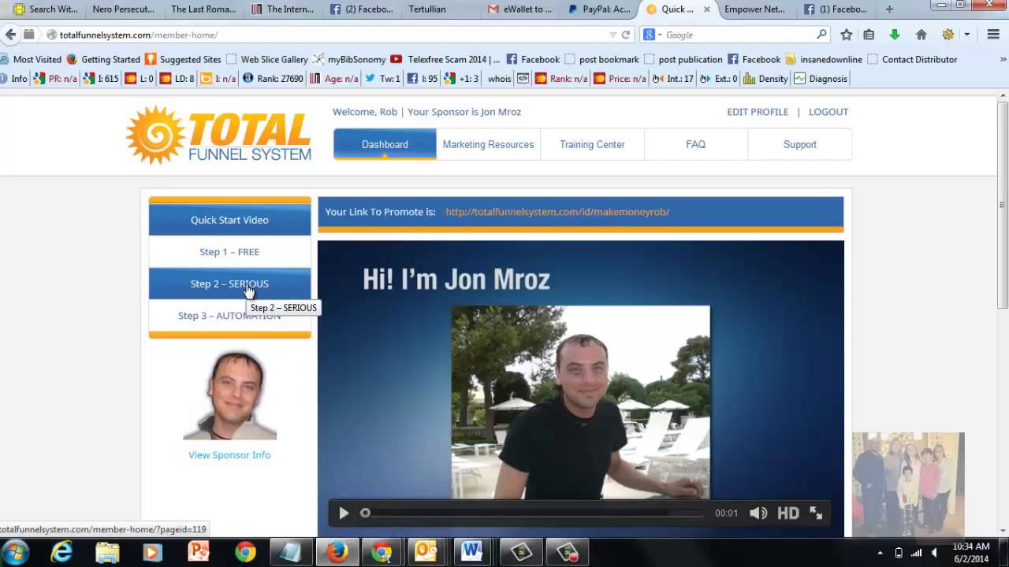Image resolution: width=1009 pixels, height=567 pixels.
Task: Click the Diagnosis toolbar item
Action: pyautogui.click(x=821, y=79)
